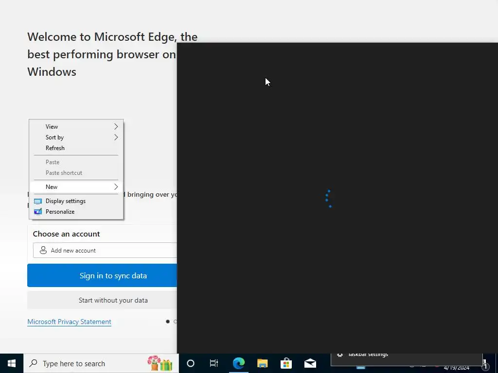Click Start without your data
498x373 pixels.
(102, 300)
